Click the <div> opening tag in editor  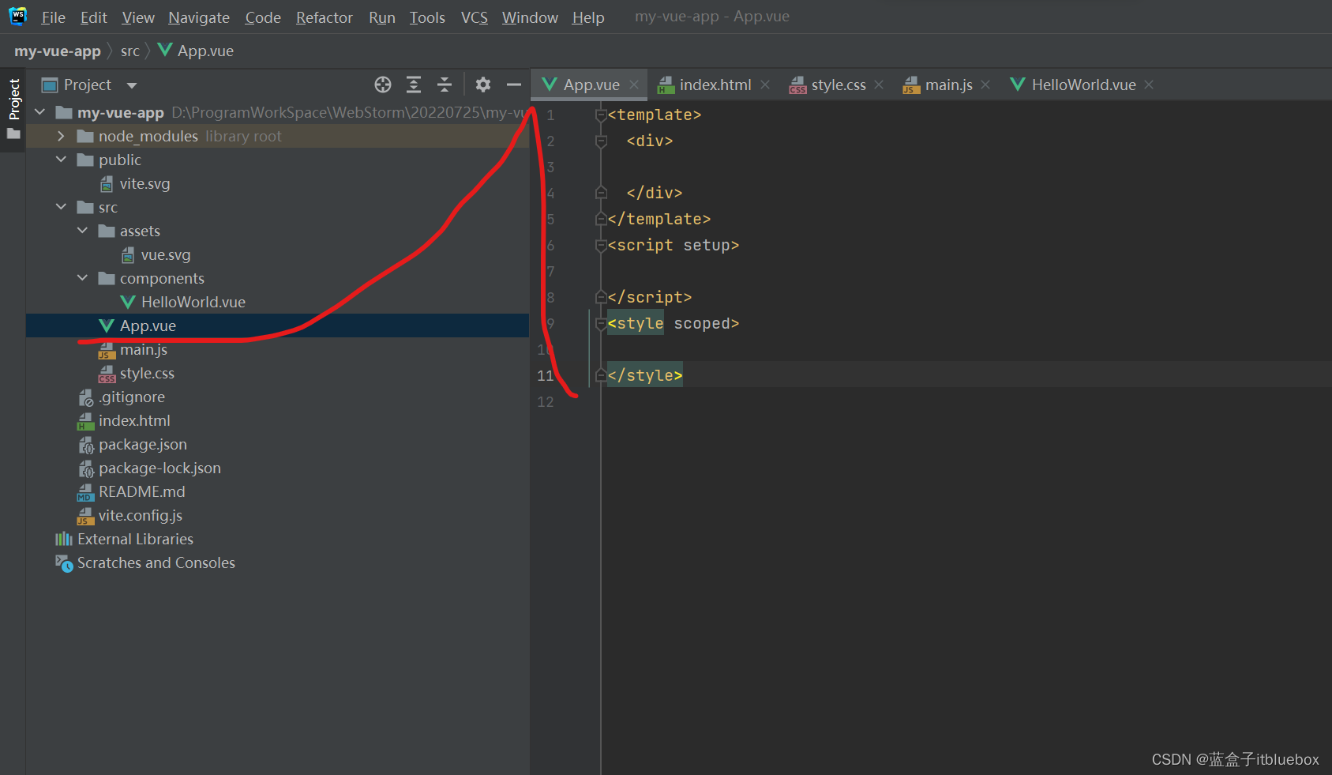[650, 141]
